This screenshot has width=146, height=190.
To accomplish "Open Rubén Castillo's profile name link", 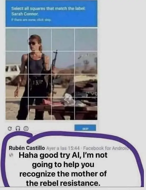I will (x=27, y=148).
